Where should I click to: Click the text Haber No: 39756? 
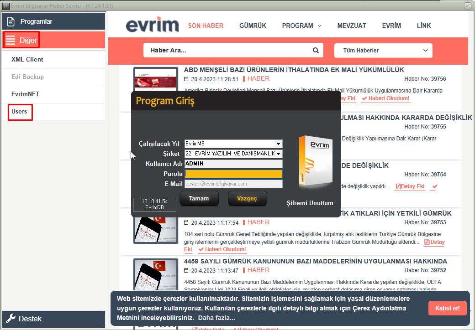coord(425,79)
